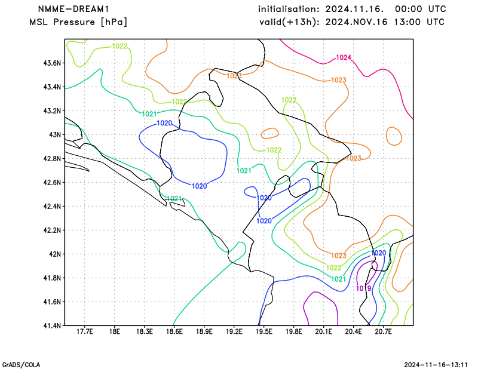Click the orange 1023 label just below 1024
This screenshot has height=369, width=478.
coord(339,80)
